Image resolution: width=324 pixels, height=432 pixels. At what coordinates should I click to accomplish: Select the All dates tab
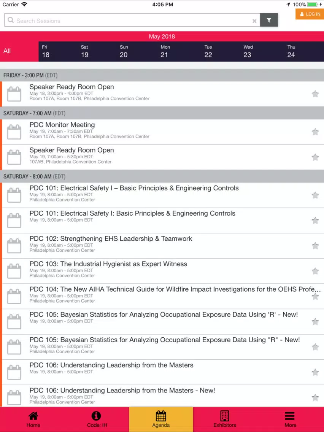(x=19, y=51)
